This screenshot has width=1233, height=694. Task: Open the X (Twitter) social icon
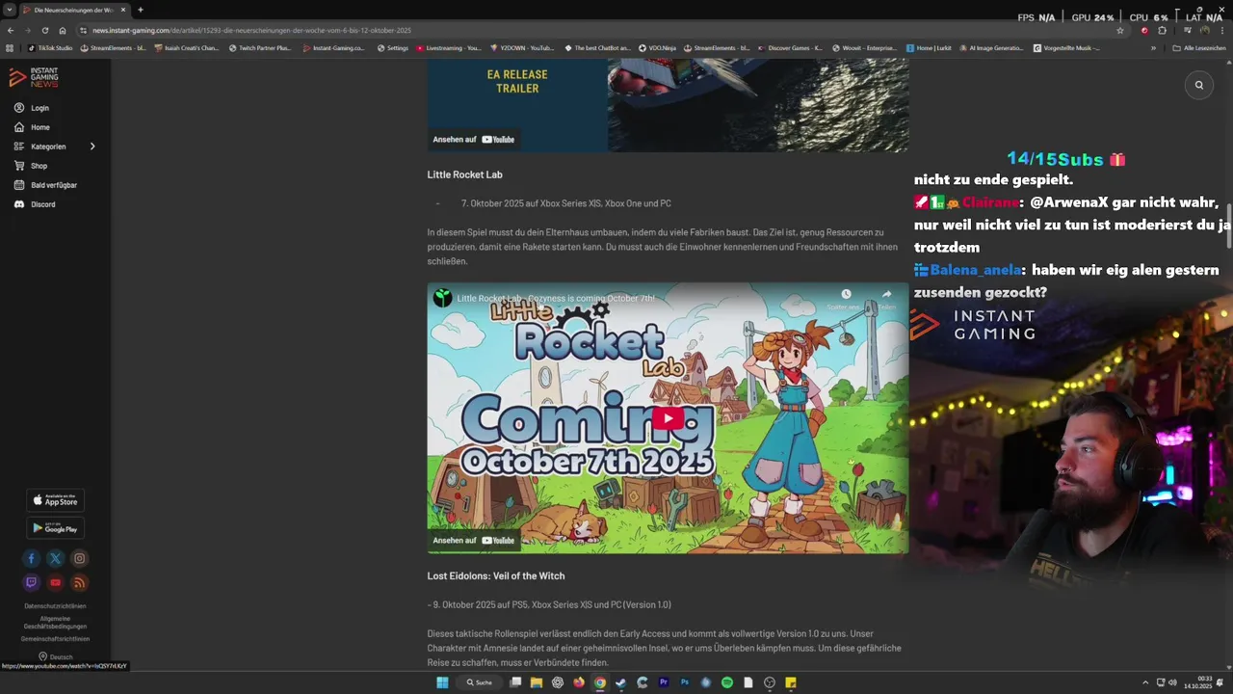coord(56,558)
